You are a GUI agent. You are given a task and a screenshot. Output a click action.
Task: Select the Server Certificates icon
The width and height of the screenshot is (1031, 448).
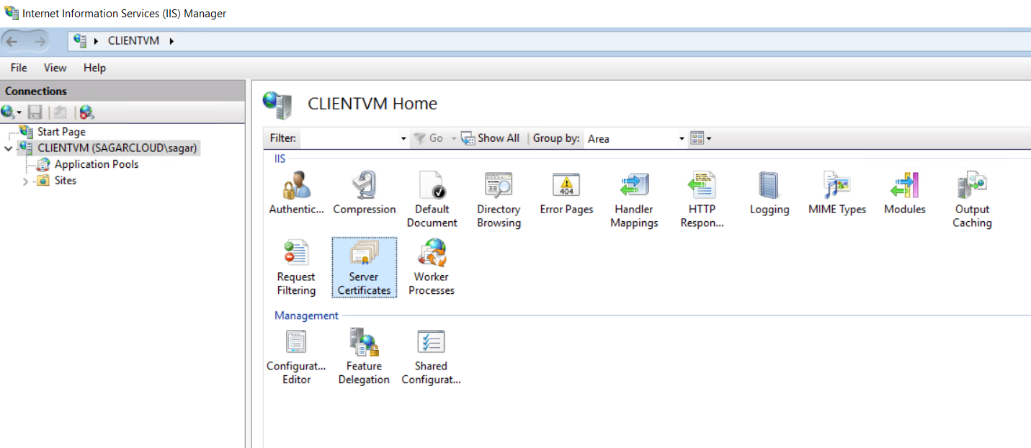pyautogui.click(x=364, y=268)
